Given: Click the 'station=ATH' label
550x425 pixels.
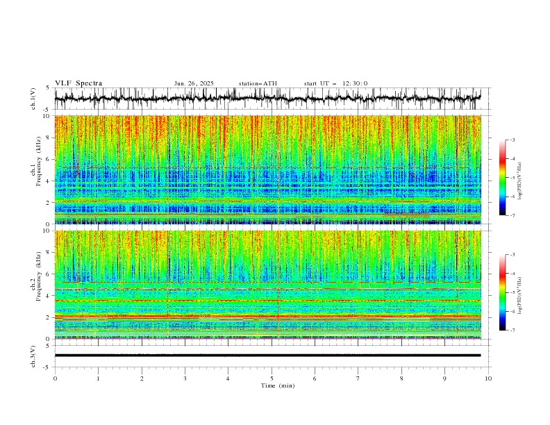Looking at the screenshot, I should [x=258, y=83].
